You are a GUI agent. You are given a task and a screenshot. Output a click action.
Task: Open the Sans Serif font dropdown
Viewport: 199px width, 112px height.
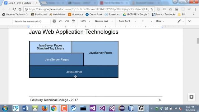[127, 21]
